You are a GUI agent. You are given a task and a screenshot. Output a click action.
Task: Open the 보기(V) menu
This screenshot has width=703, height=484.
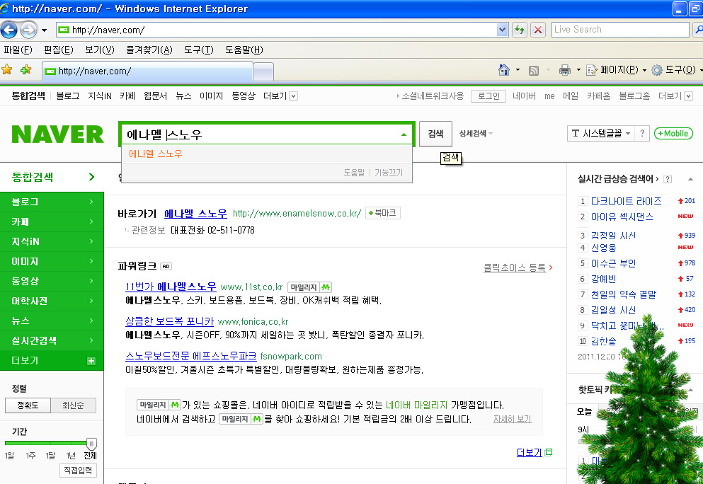click(x=100, y=50)
